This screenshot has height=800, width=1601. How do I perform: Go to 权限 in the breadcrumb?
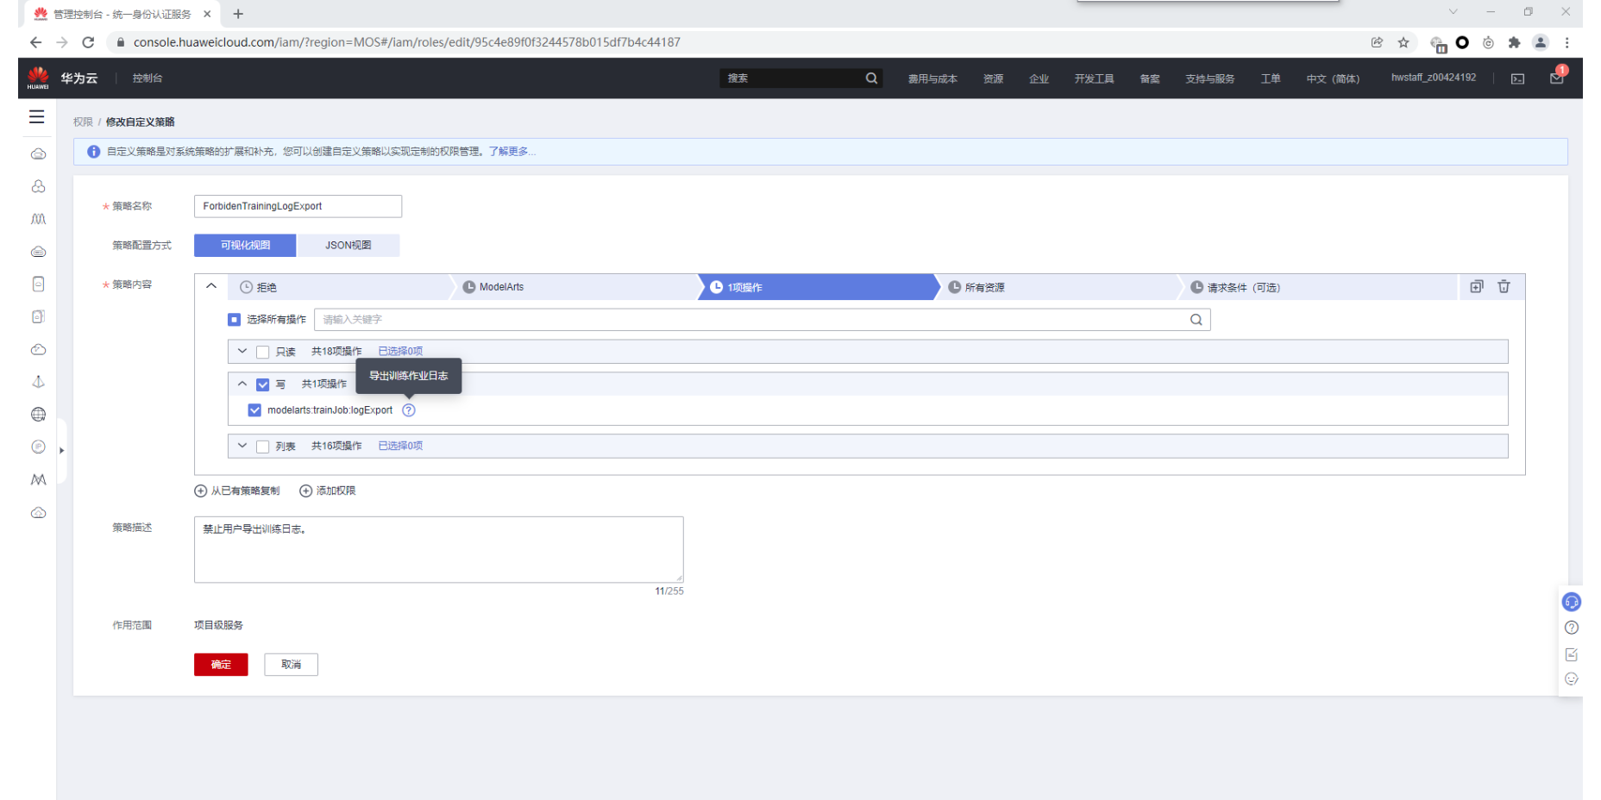pyautogui.click(x=83, y=122)
